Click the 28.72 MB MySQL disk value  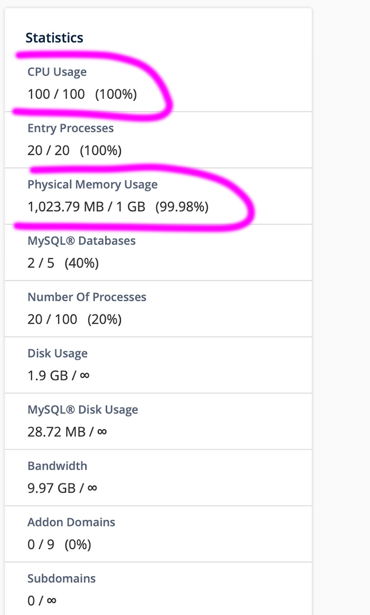[x=67, y=432]
